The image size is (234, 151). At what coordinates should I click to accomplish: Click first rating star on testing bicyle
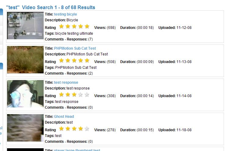click(x=61, y=26)
